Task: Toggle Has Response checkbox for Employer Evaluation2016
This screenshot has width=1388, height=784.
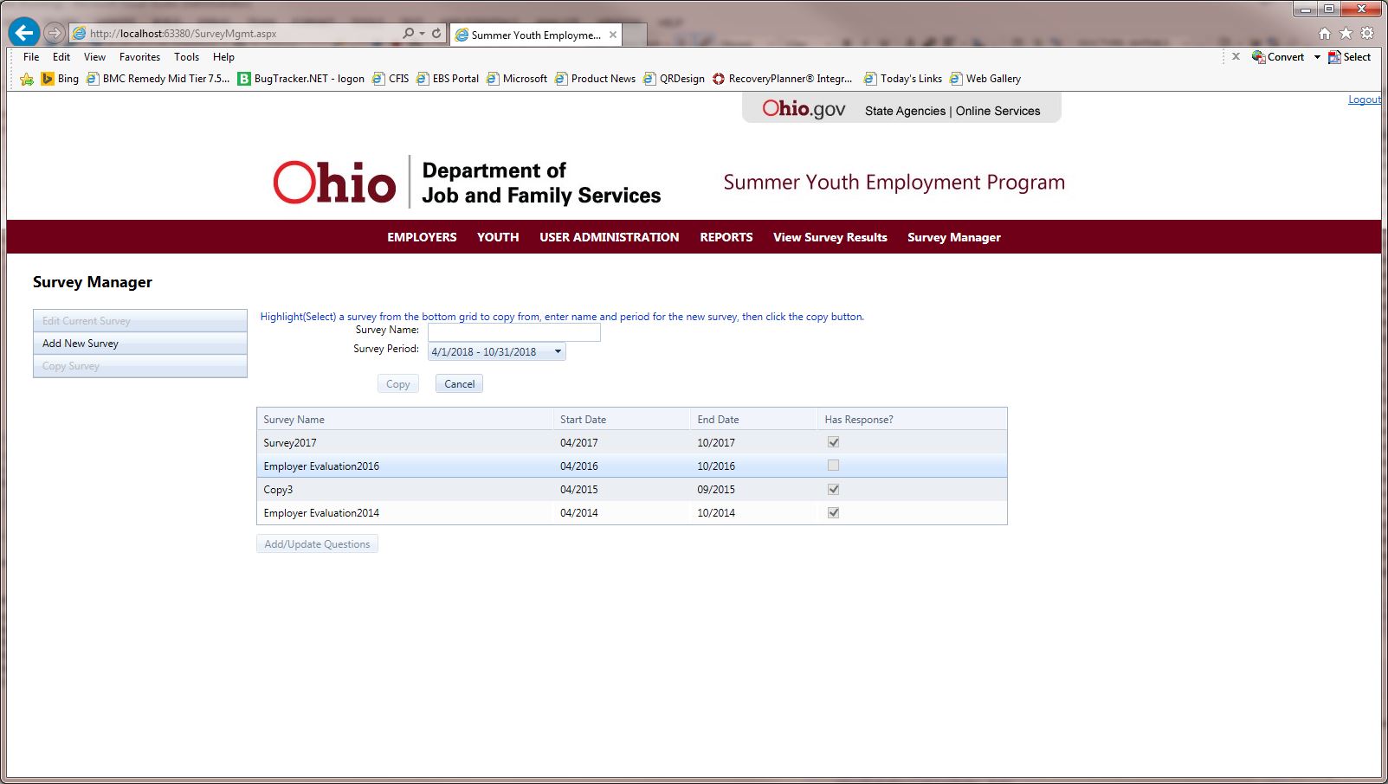Action: point(833,466)
